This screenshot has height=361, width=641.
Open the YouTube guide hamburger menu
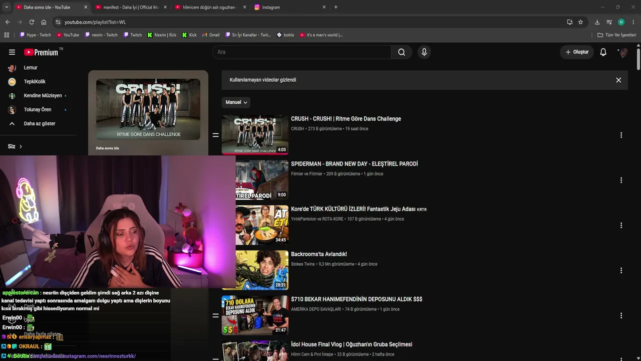(x=12, y=52)
